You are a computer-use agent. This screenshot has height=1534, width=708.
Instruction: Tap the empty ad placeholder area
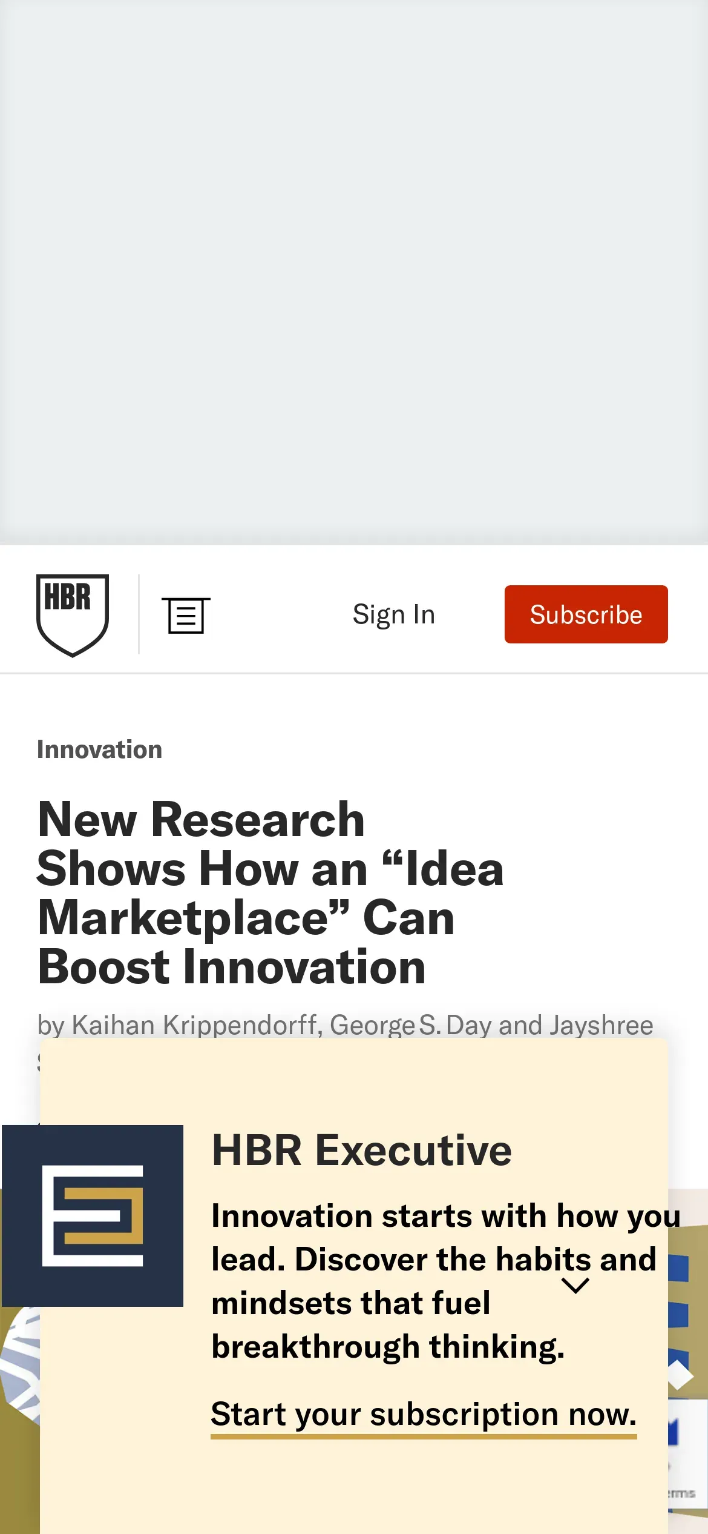tap(354, 273)
